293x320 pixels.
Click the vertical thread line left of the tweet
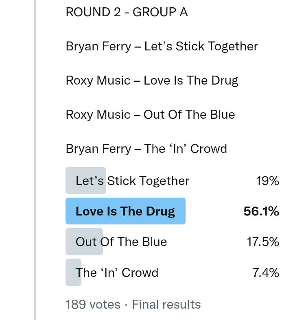click(x=35, y=163)
